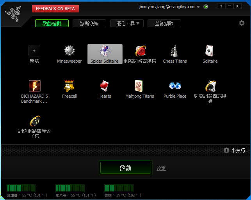Select the Purble Place eyes icon
This screenshot has height=200, width=251.
coord(175,86)
